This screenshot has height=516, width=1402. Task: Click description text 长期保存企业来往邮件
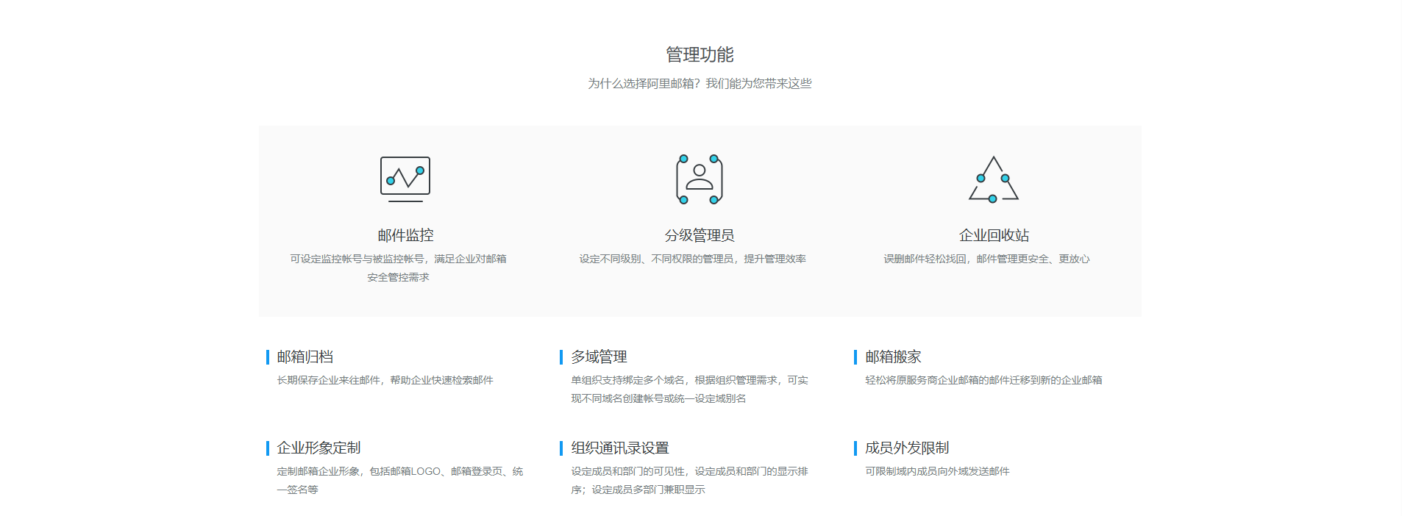click(x=385, y=380)
